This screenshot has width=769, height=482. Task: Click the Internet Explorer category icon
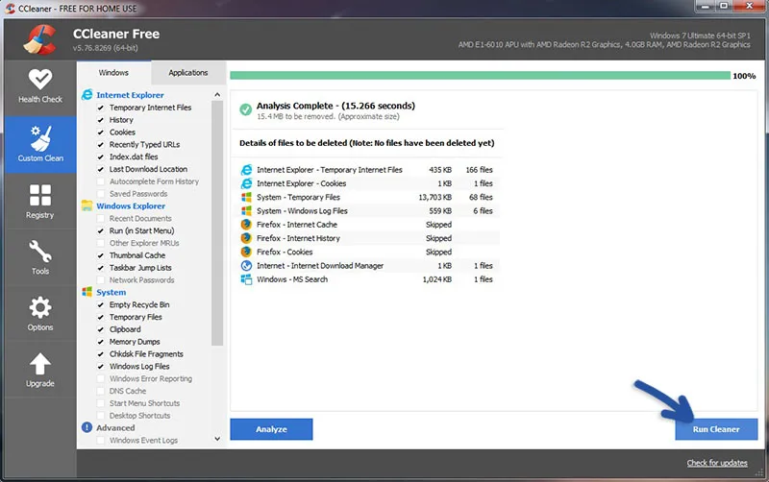87,94
